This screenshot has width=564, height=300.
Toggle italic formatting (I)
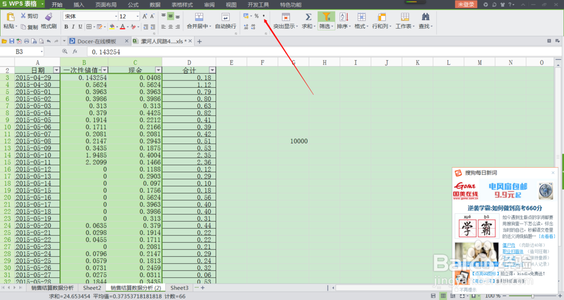coord(73,27)
